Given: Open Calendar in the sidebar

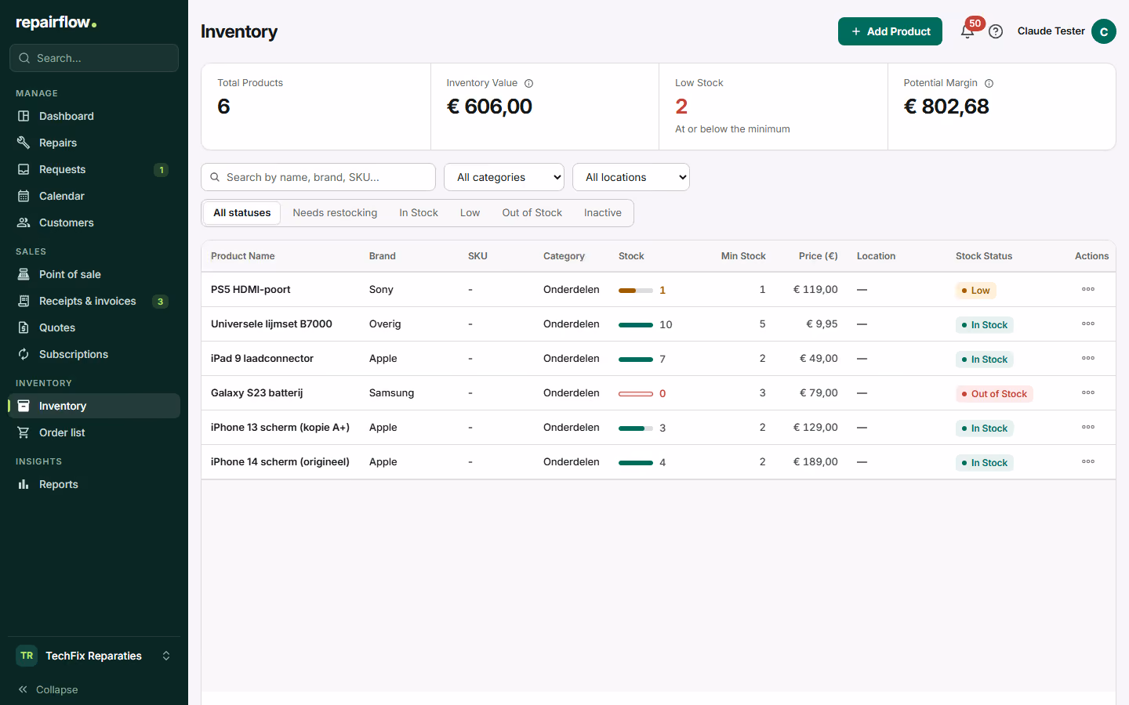Looking at the screenshot, I should [x=94, y=196].
